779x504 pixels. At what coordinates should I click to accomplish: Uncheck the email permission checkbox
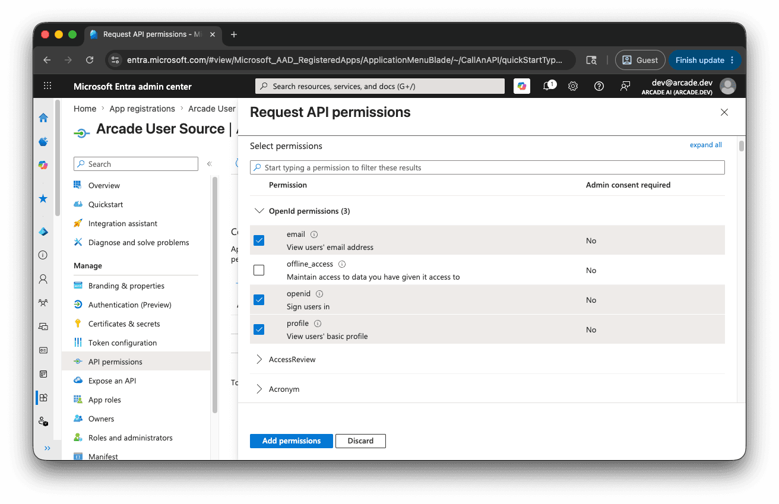coord(259,240)
